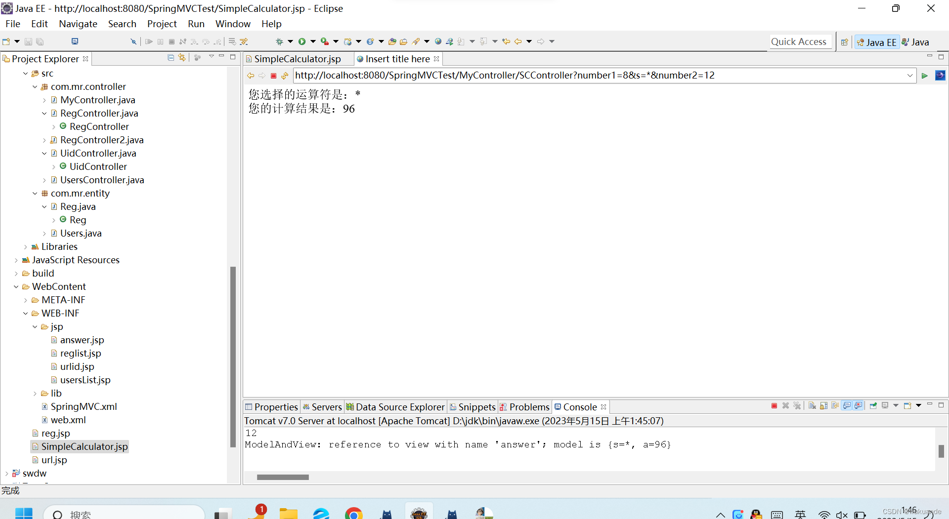The height and width of the screenshot is (519, 949).
Task: Expand the META-INF folder
Action: [25, 300]
